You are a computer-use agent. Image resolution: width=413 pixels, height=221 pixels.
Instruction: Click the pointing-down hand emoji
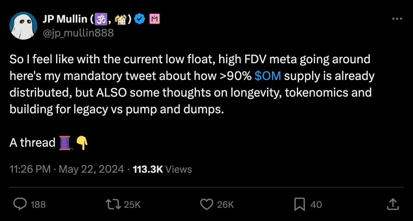(82, 143)
